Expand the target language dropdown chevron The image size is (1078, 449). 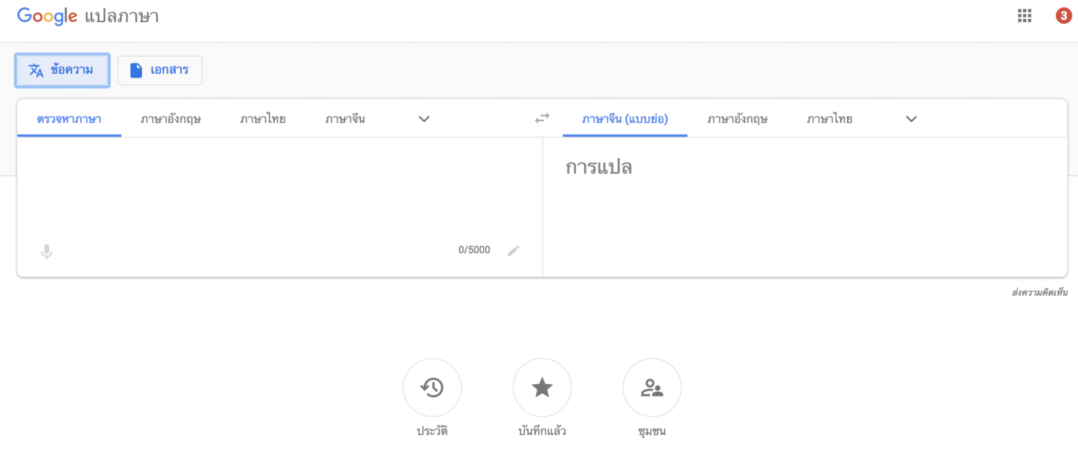pyautogui.click(x=911, y=119)
